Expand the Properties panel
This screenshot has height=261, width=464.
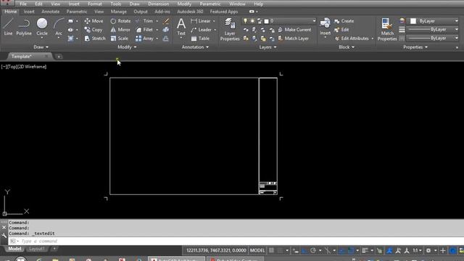coord(415,47)
